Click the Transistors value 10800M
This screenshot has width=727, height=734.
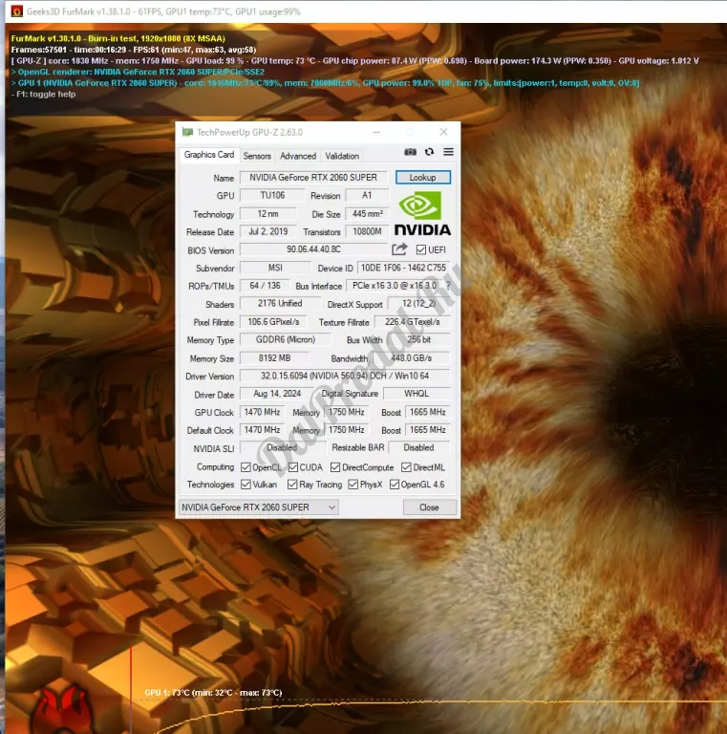367,231
